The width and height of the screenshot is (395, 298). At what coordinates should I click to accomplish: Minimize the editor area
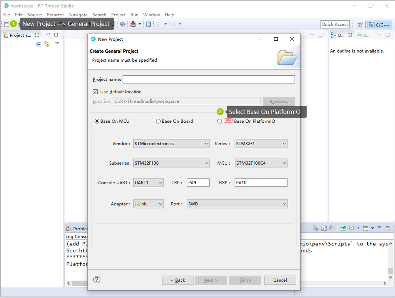312,34
